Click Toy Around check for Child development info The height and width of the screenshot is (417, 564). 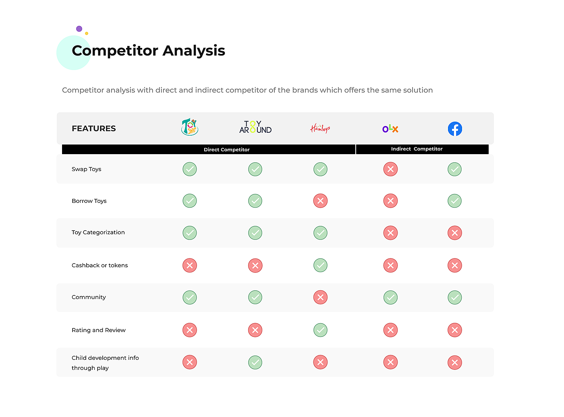(255, 362)
